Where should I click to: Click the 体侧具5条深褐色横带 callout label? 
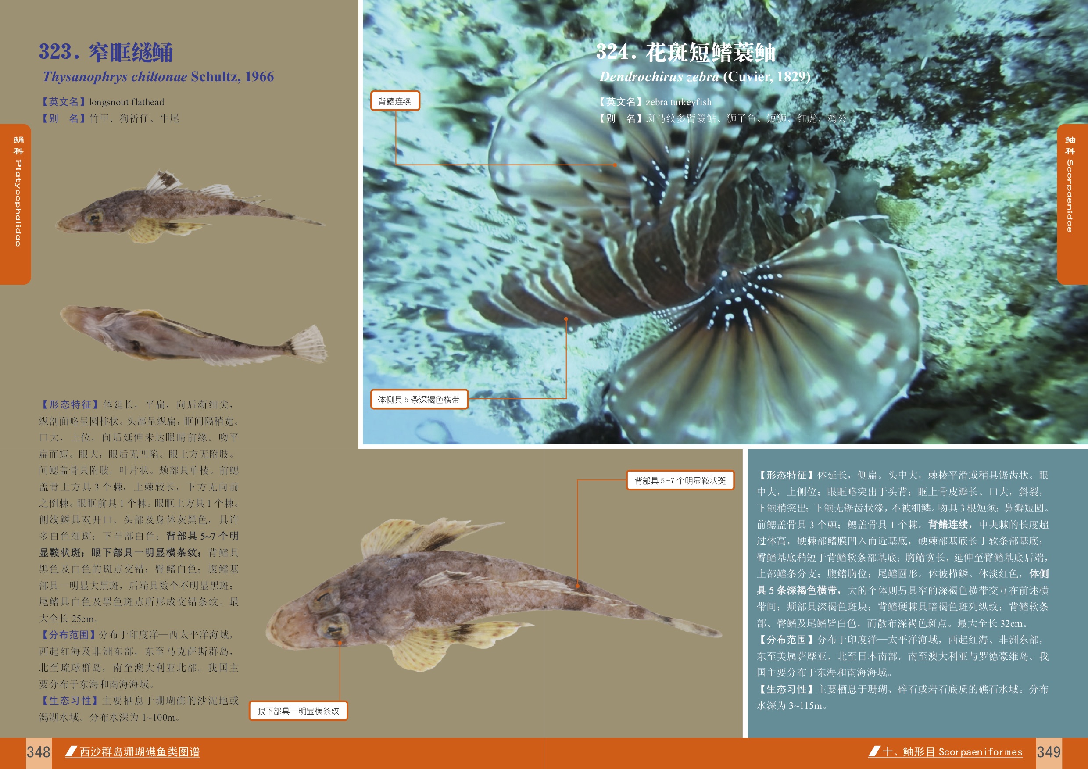[419, 400]
